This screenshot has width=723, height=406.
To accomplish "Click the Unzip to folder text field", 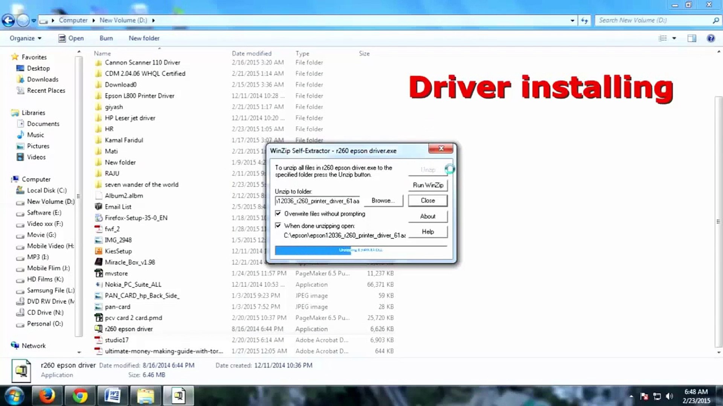I will coord(317,201).
